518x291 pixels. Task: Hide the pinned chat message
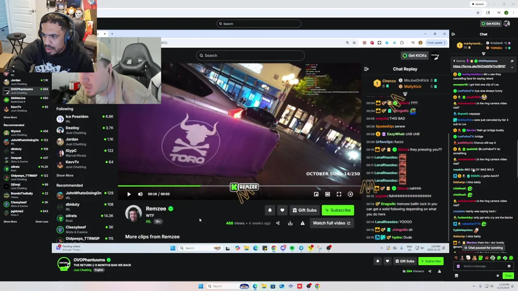click(512, 61)
